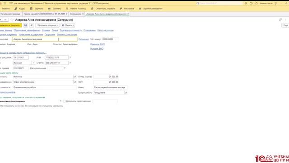Open the vertical dots form menu
The image size is (289, 163).
pos(285,19)
